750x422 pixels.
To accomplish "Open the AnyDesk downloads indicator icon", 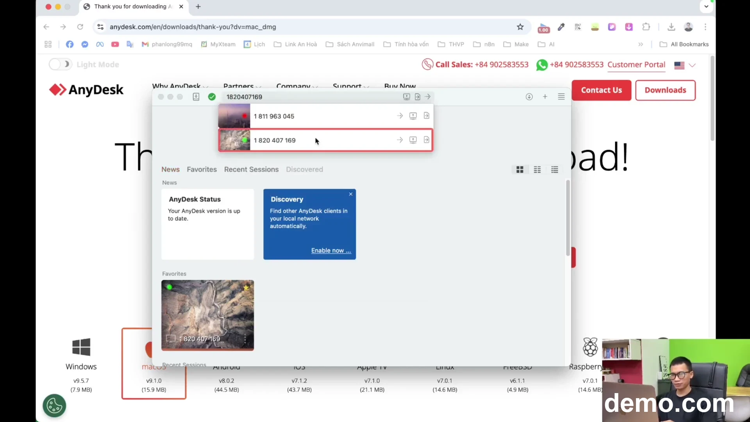I will [529, 97].
